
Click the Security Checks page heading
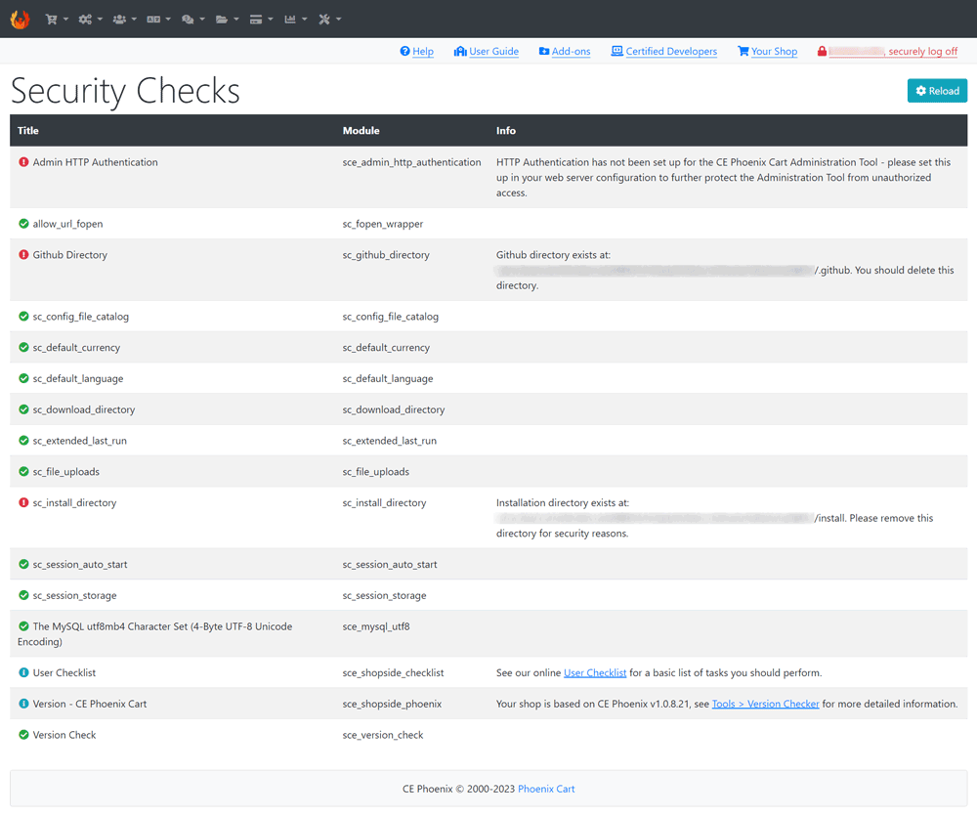pos(125,91)
